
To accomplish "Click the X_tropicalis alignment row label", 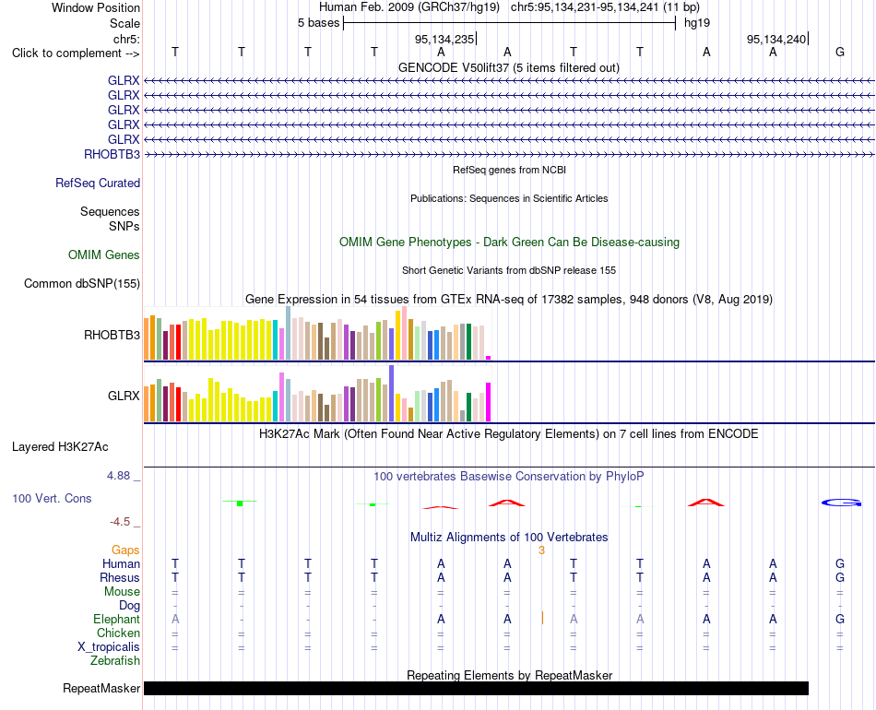I will pos(109,647).
